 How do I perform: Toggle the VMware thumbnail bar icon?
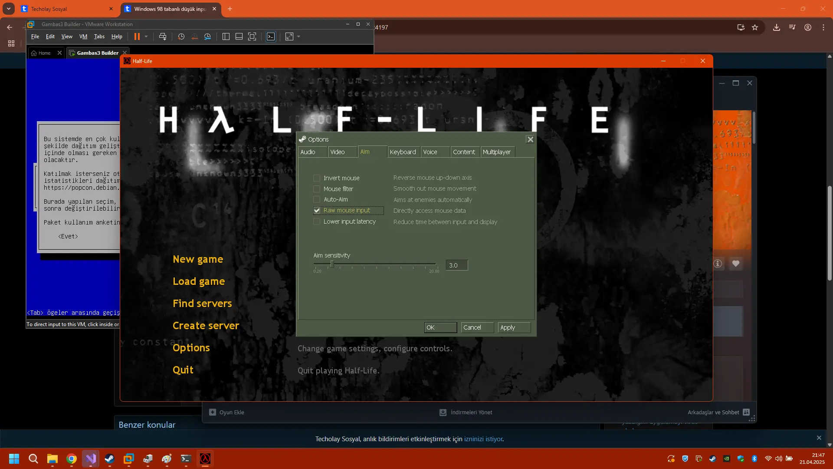coord(239,36)
